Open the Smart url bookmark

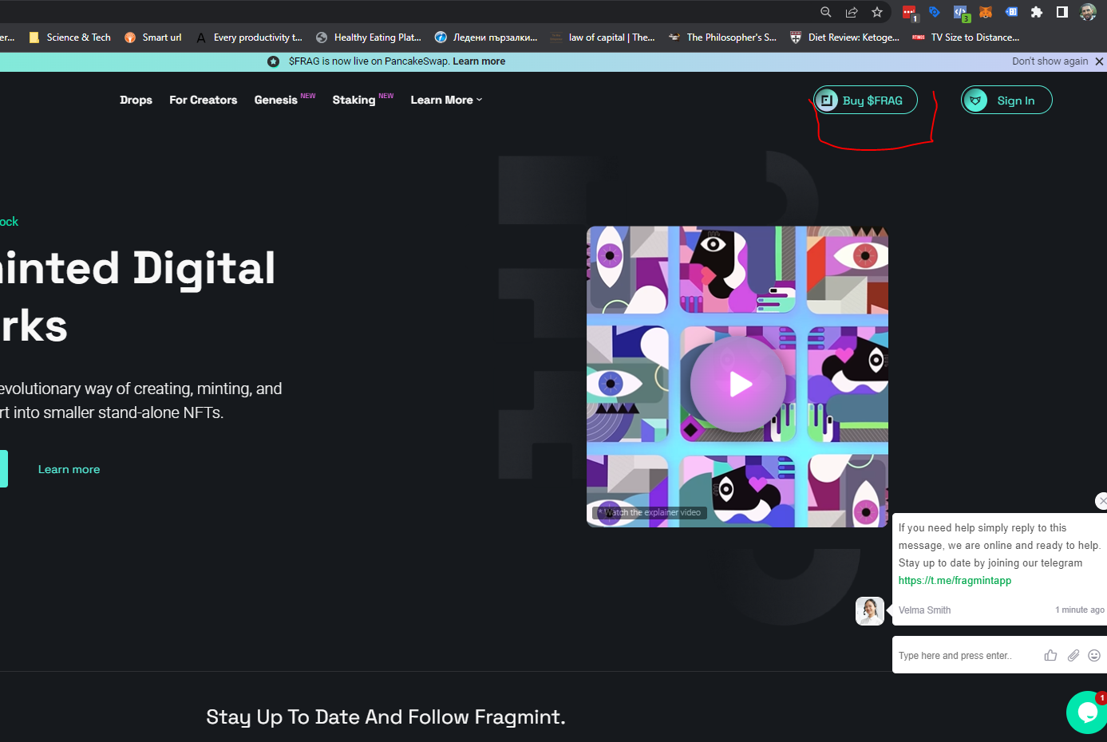click(x=152, y=37)
